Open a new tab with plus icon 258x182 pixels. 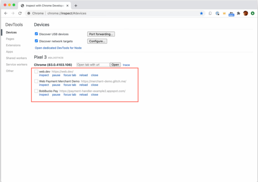point(76,5)
